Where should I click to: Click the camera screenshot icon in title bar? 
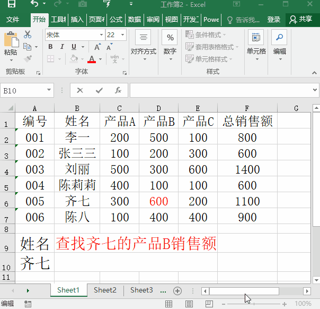click(83, 4)
